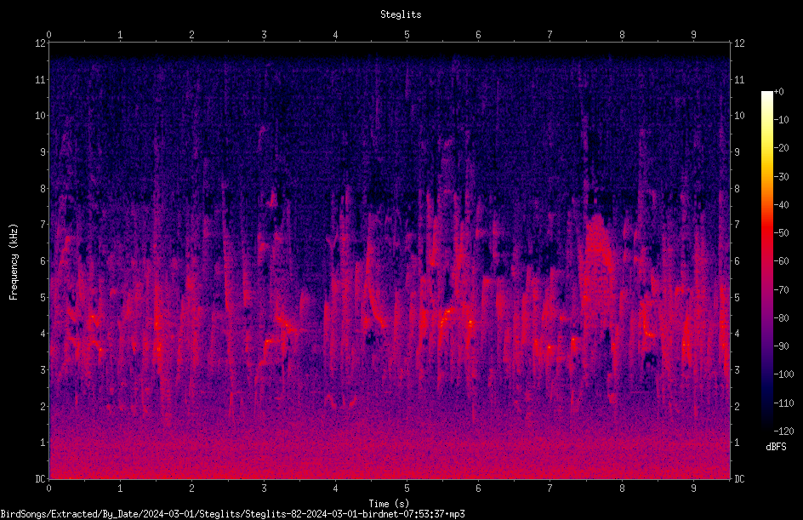Click the 6 kHz label on the right axis
The height and width of the screenshot is (520, 803).
737,260
